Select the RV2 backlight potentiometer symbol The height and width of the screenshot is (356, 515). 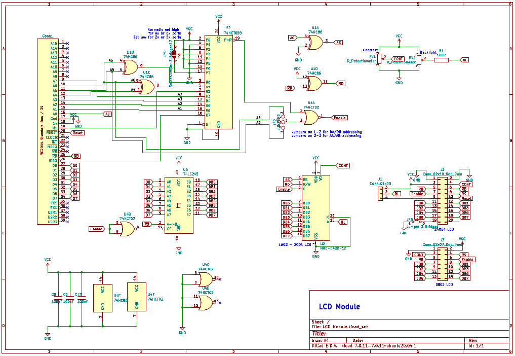pos(419,60)
